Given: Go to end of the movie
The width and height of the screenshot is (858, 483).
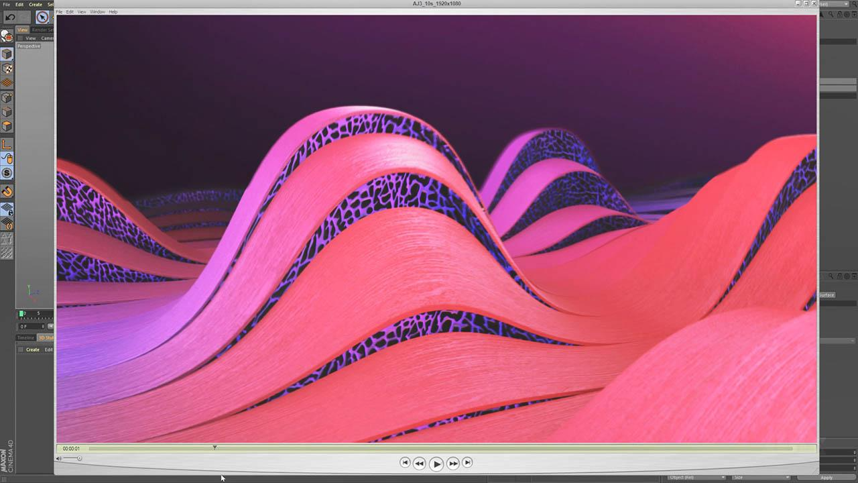Looking at the screenshot, I should (x=468, y=462).
